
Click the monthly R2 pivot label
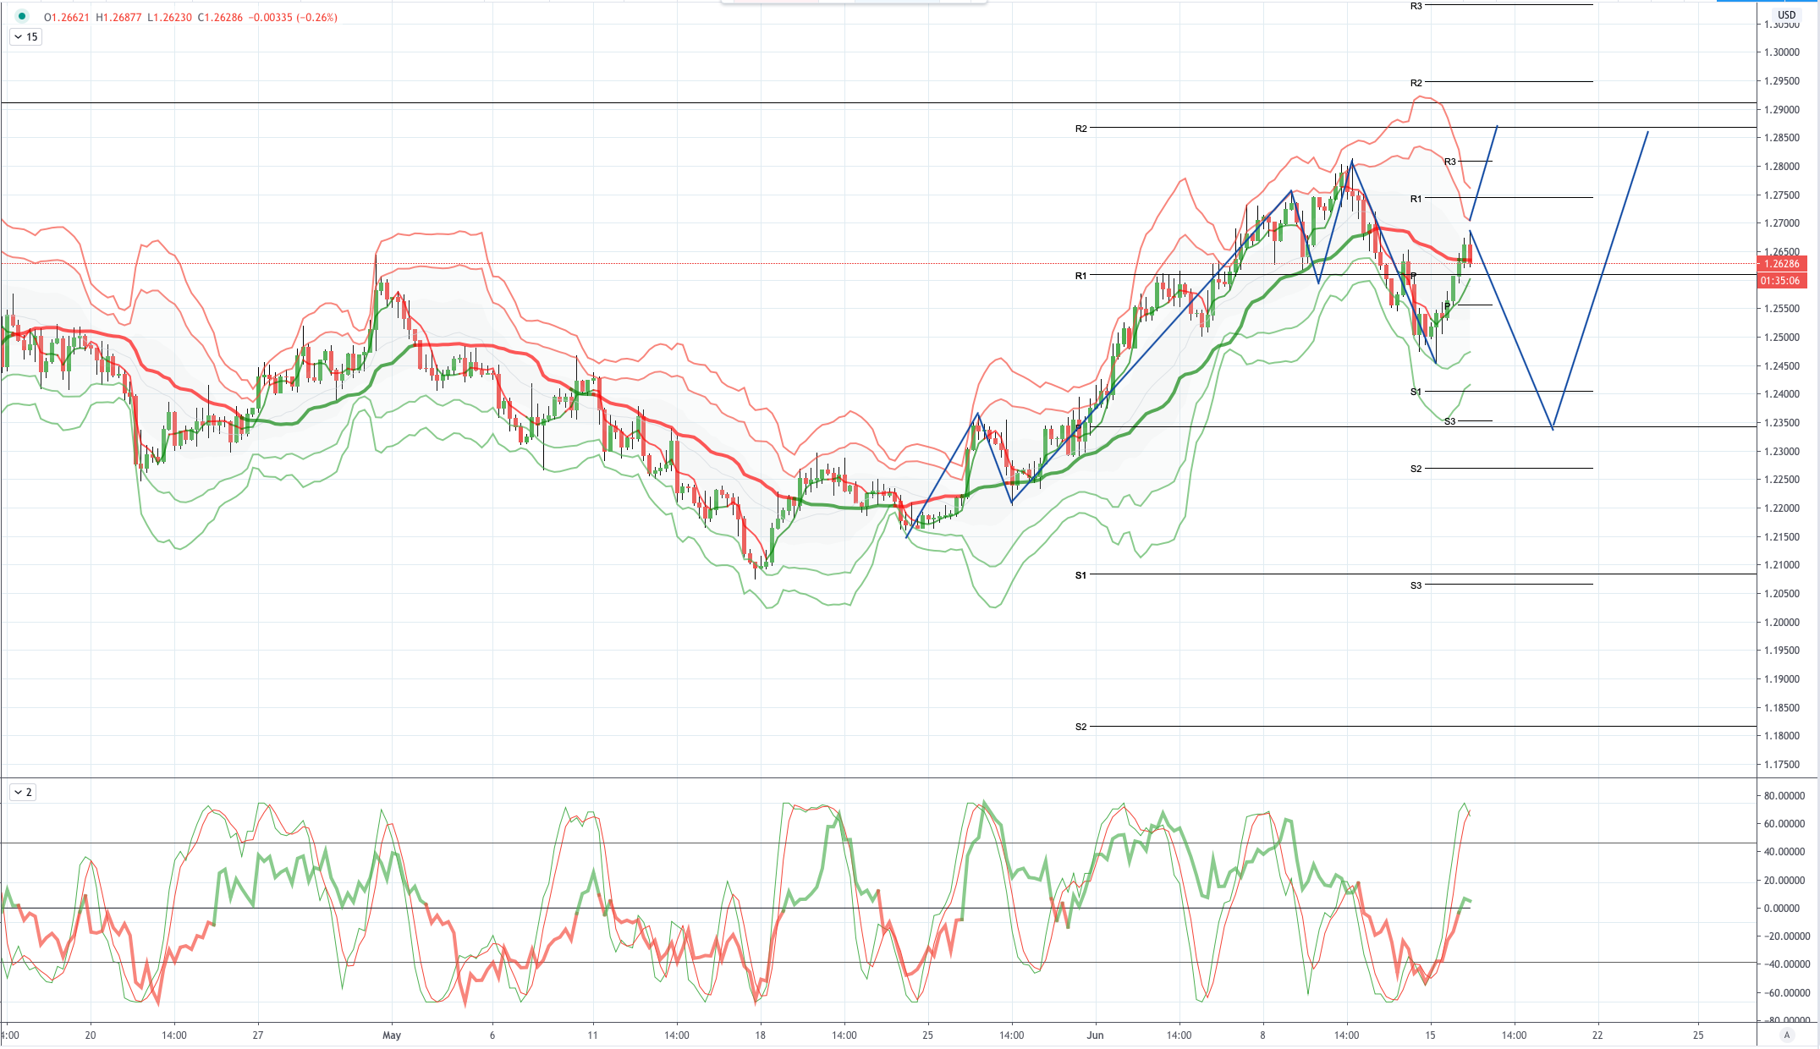pos(1080,129)
